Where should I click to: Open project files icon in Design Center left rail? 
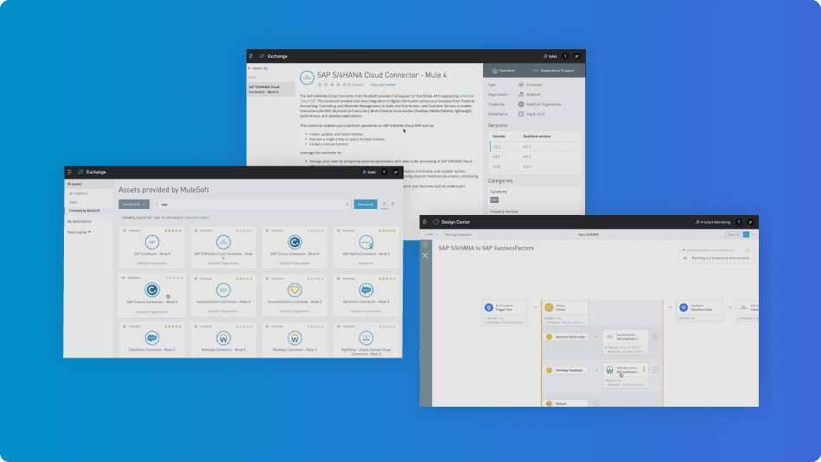click(x=425, y=245)
